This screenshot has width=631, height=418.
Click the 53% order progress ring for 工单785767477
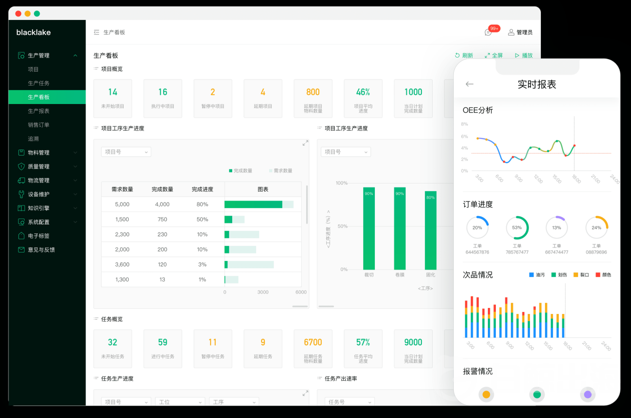(518, 227)
